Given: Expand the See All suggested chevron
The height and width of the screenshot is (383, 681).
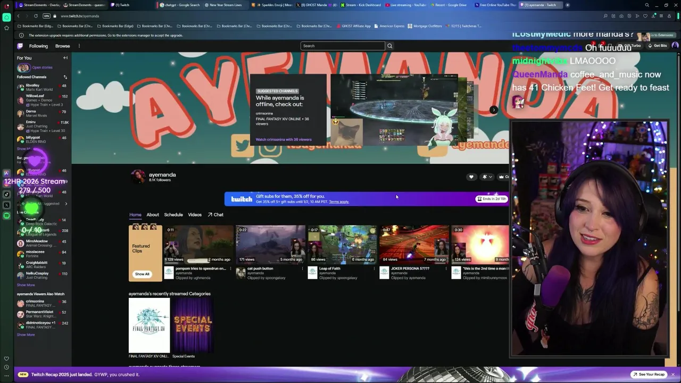Looking at the screenshot, I should point(66,204).
